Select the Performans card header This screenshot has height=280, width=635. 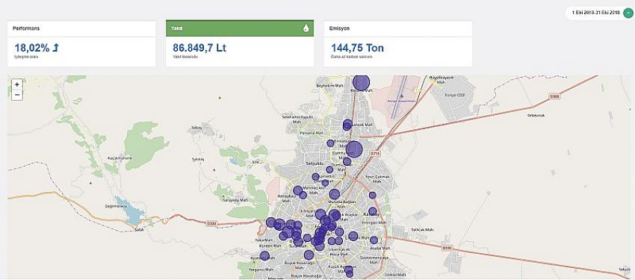click(x=81, y=28)
